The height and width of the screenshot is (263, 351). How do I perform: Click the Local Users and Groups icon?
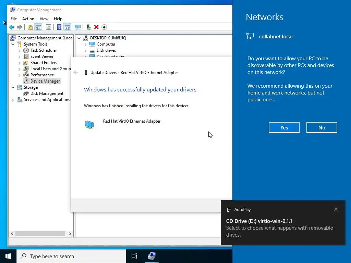[26, 68]
